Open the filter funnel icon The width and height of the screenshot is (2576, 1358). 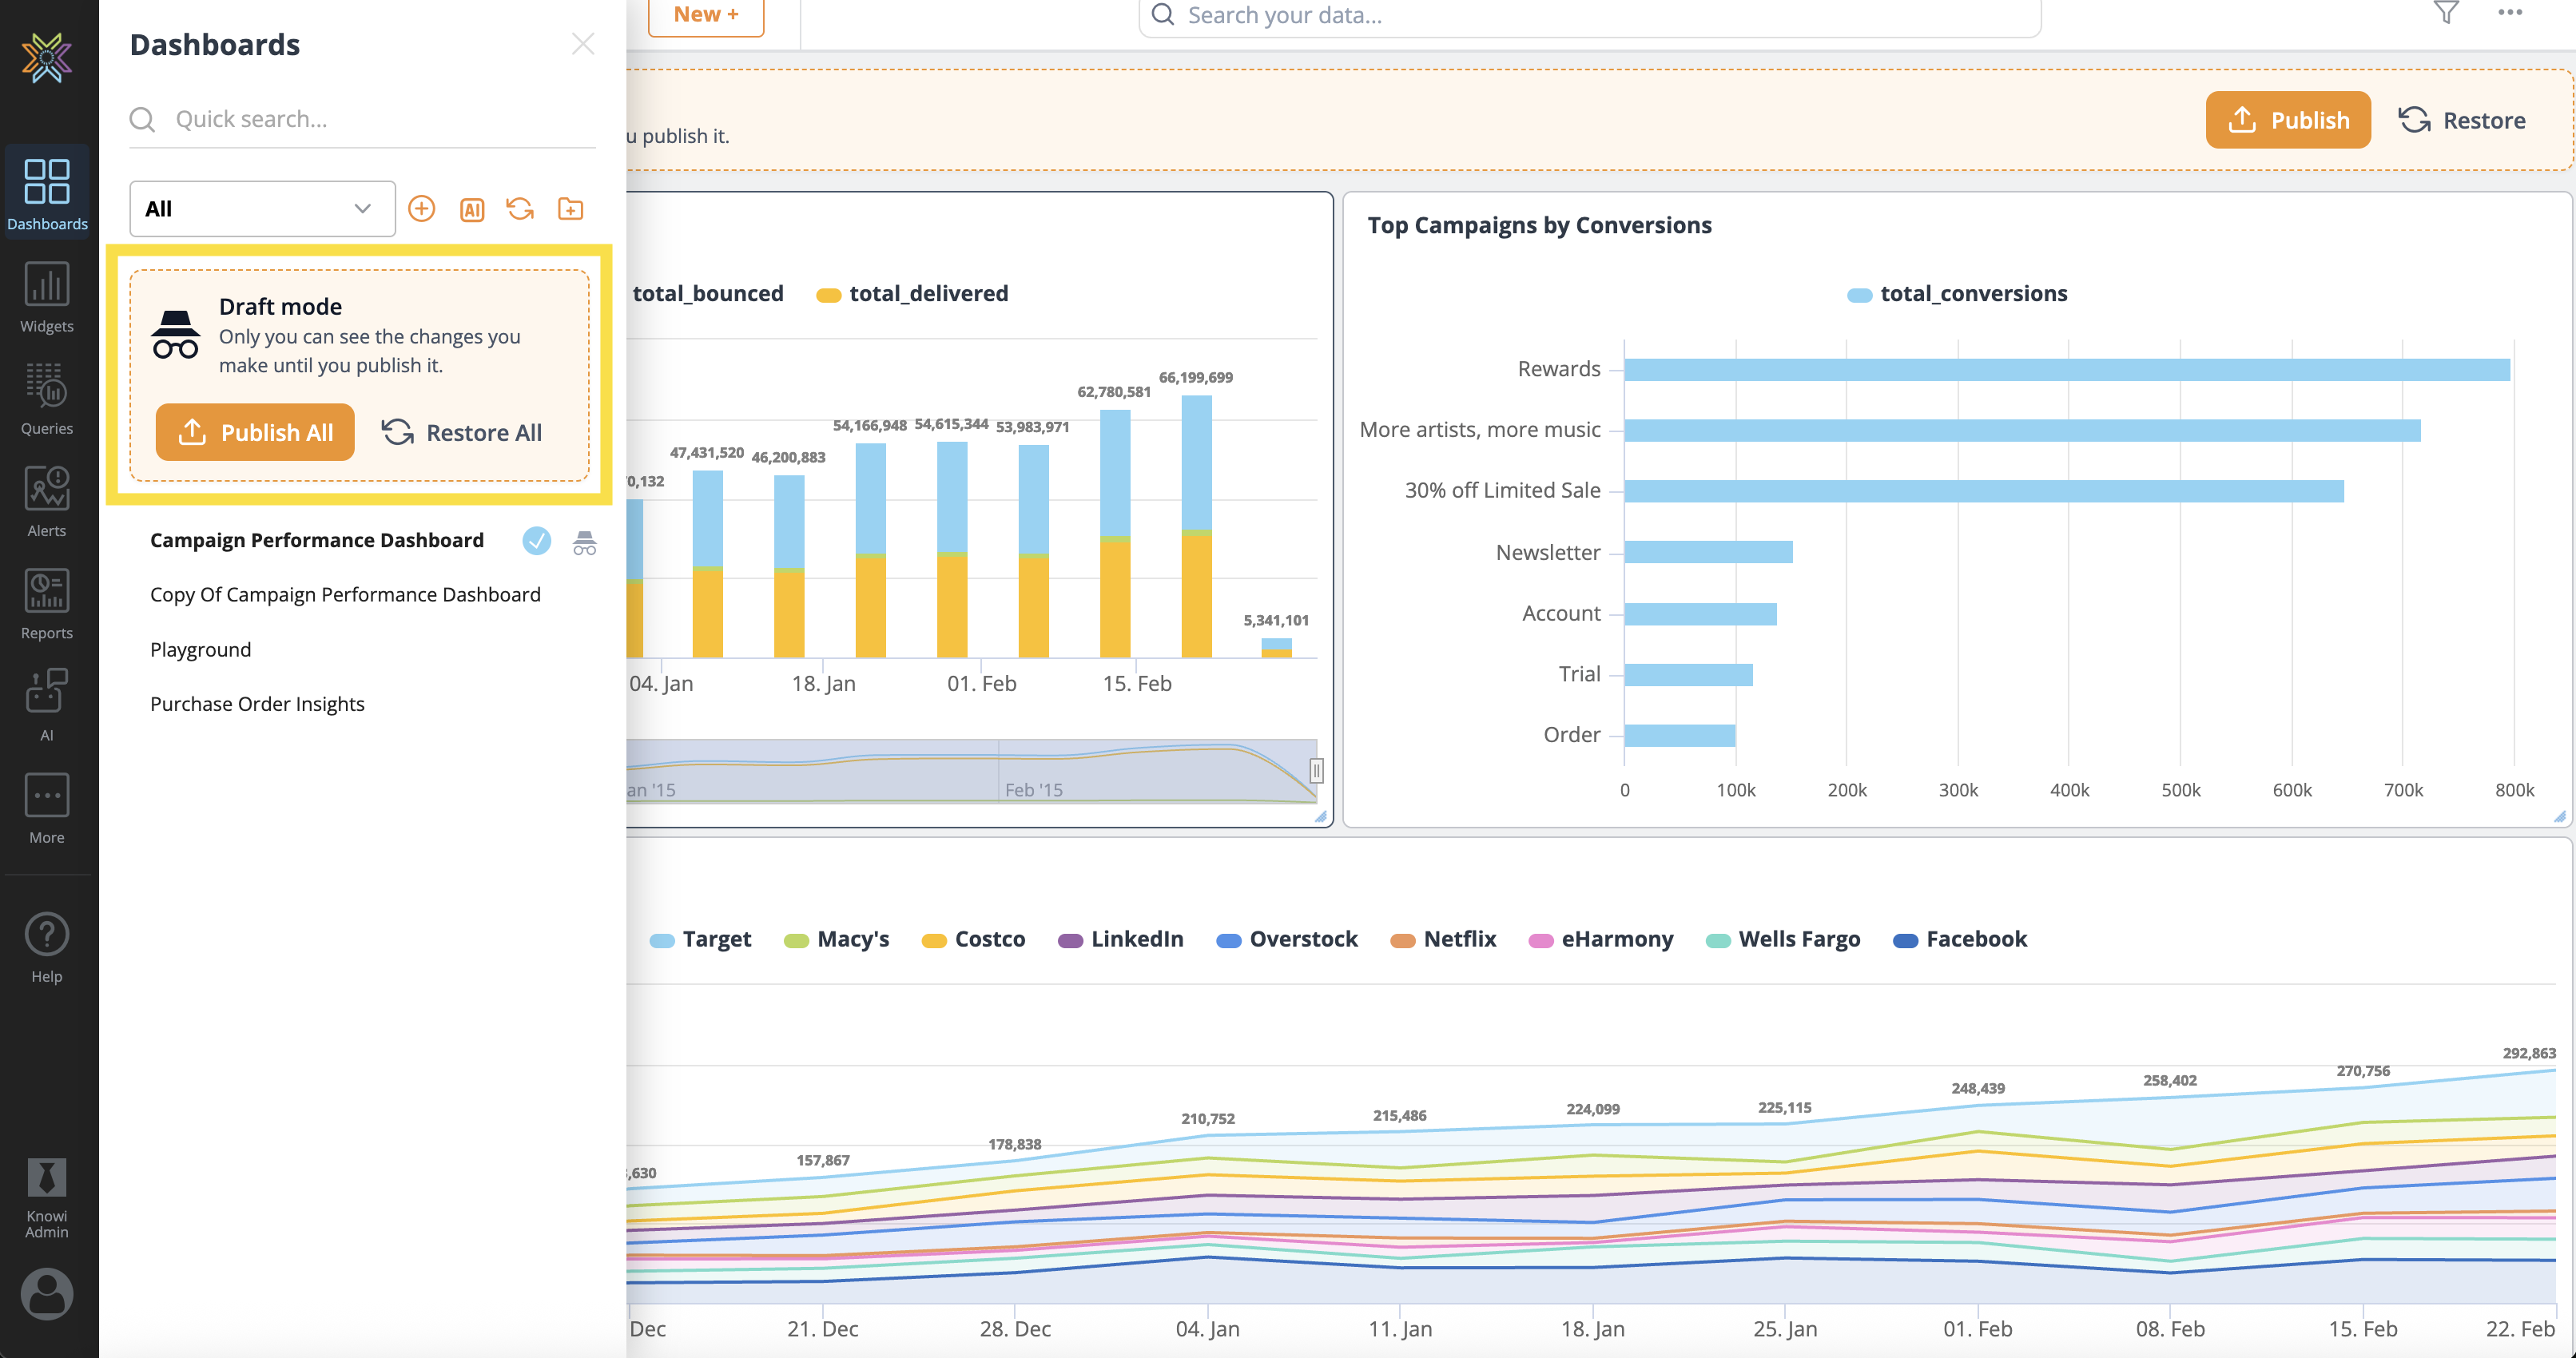click(2445, 13)
